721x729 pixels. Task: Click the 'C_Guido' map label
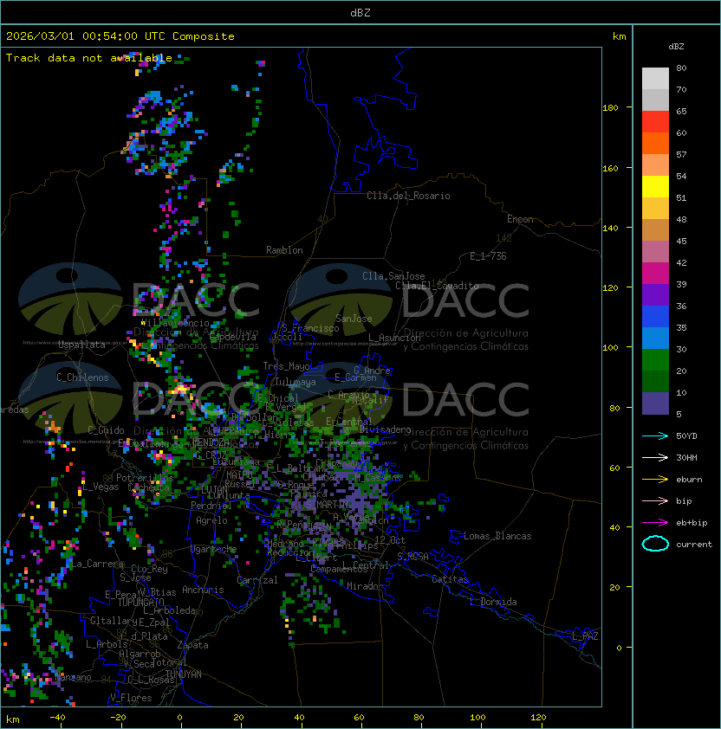106,430
